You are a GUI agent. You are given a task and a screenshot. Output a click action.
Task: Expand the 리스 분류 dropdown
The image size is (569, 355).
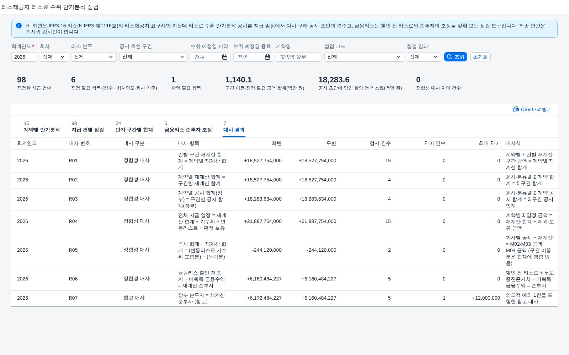94,57
